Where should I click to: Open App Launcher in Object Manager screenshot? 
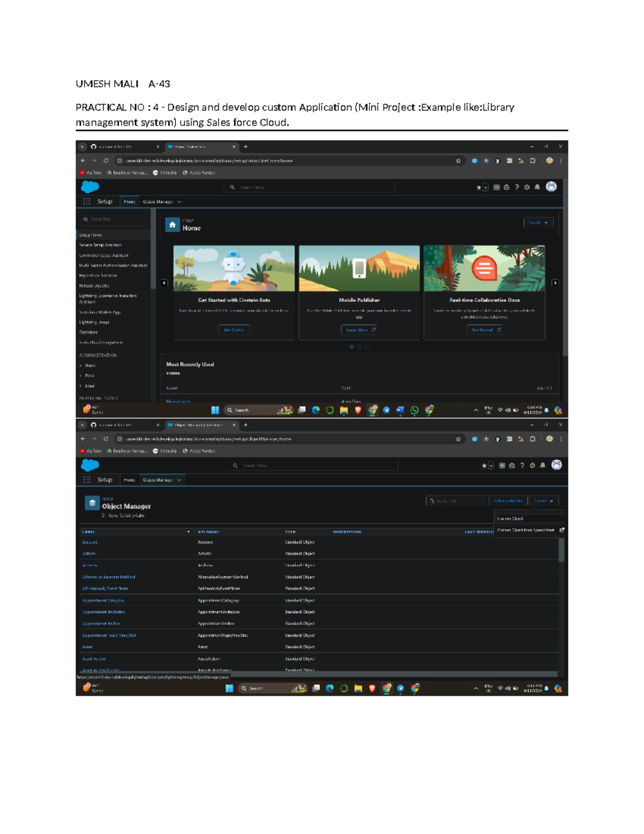coord(86,480)
